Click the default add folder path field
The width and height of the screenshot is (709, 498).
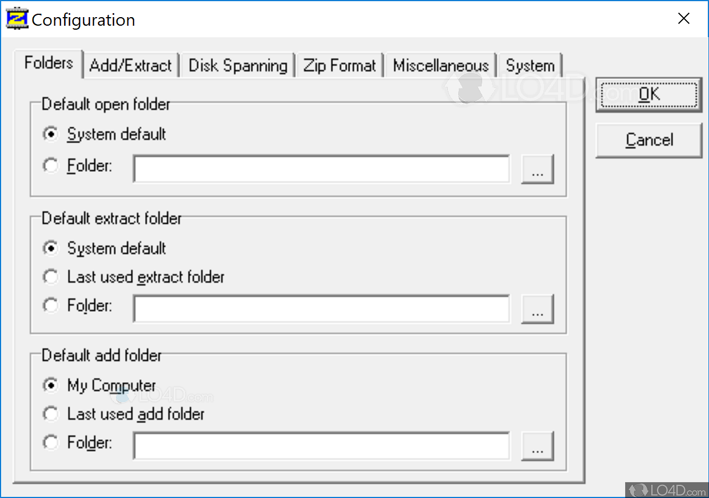pyautogui.click(x=322, y=446)
